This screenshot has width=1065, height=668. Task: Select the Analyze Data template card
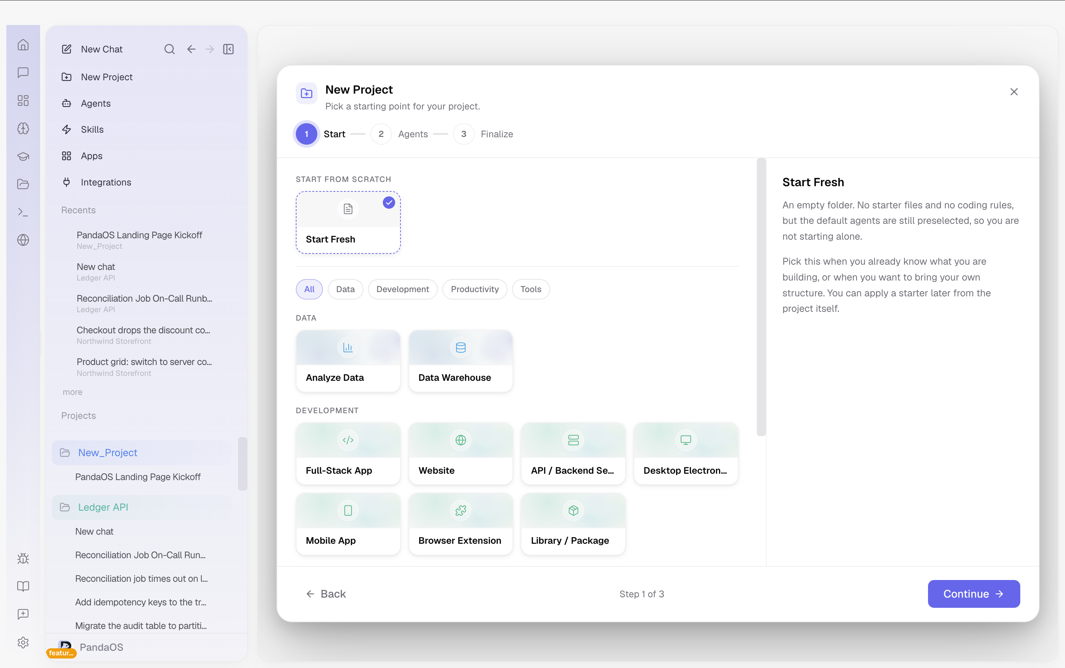tap(348, 361)
